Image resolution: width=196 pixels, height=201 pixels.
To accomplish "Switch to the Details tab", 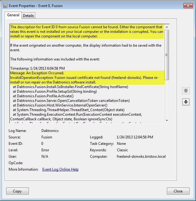I will click(28, 16).
